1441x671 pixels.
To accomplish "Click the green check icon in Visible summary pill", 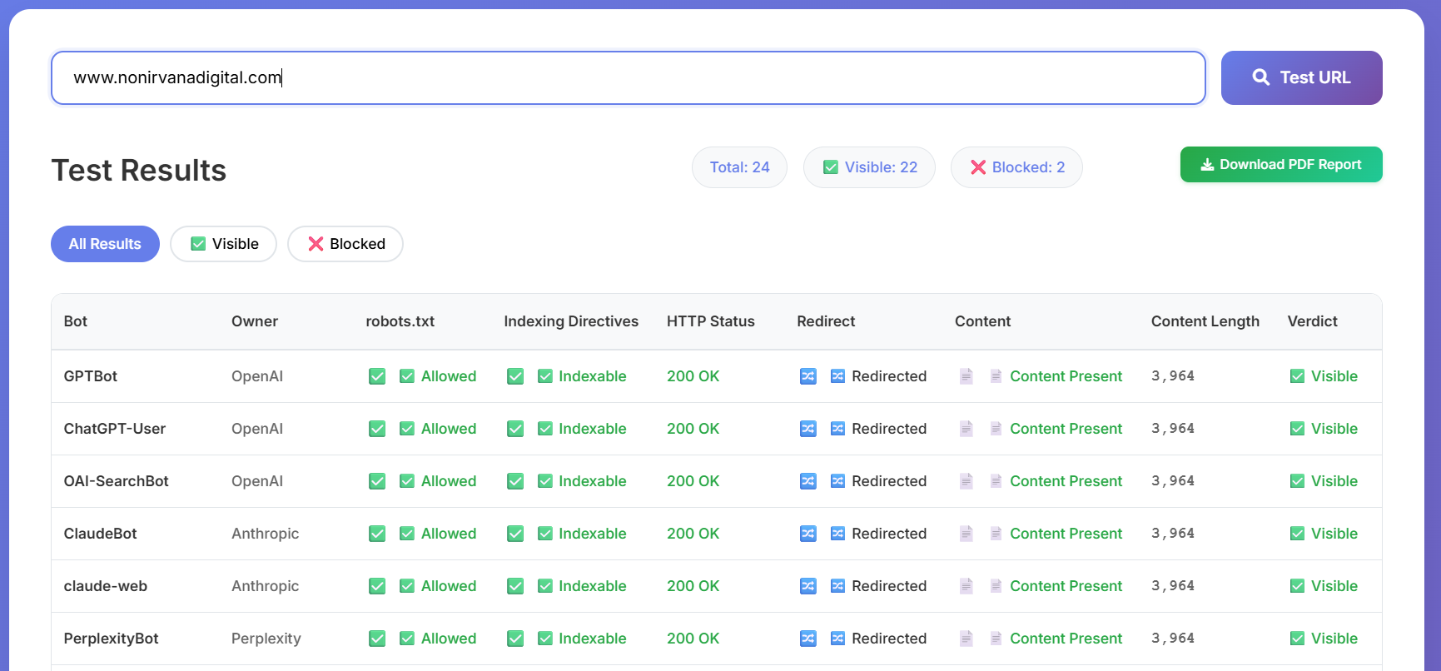I will (831, 167).
